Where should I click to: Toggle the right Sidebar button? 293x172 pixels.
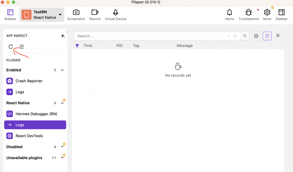pos(282,15)
